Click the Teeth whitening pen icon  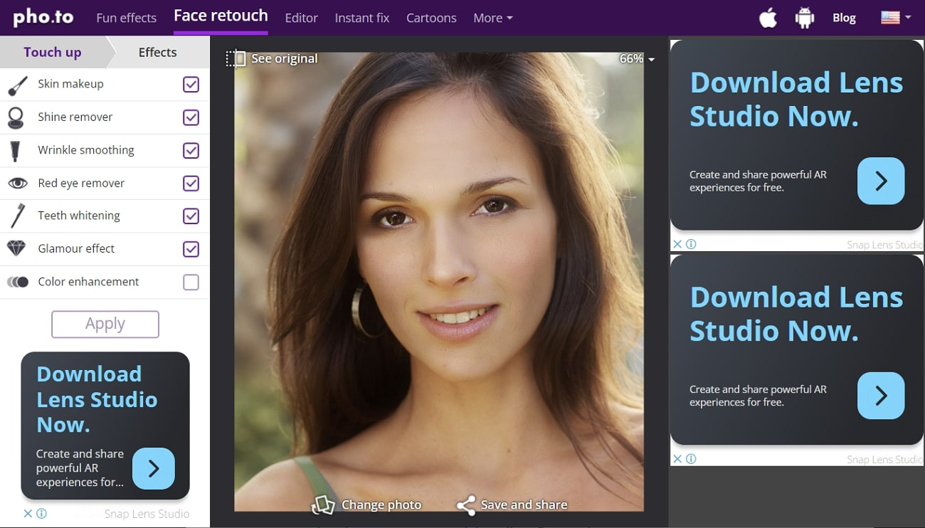click(18, 216)
